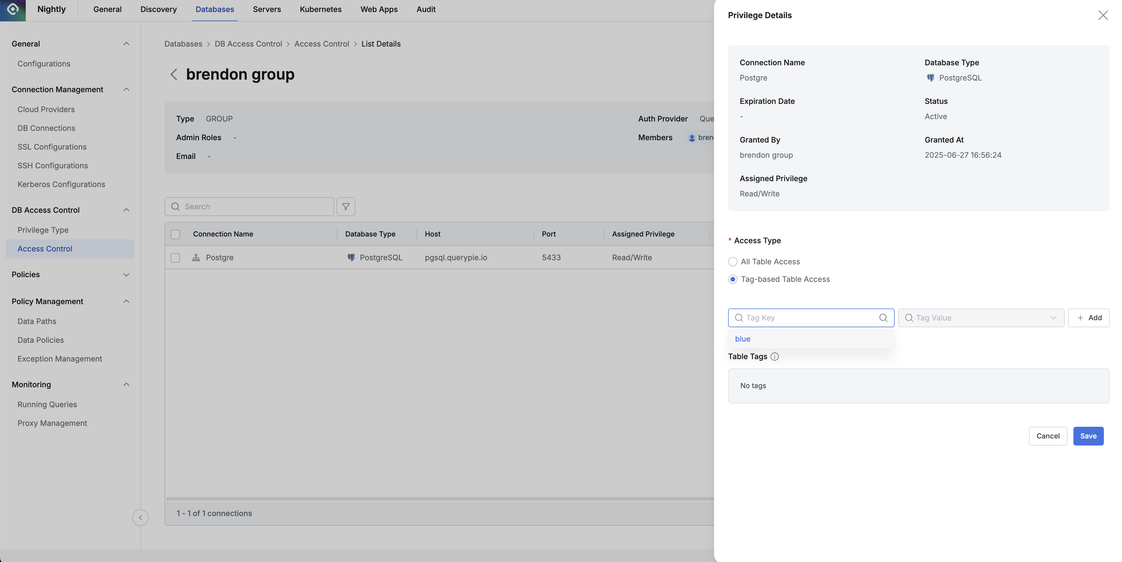Choose the blue tag key suggestion
The height and width of the screenshot is (562, 1122).
click(x=742, y=339)
